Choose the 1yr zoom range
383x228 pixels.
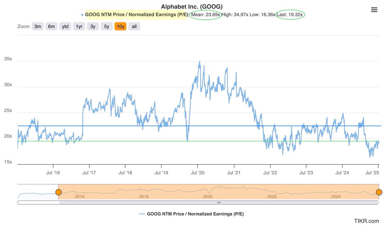[x=79, y=27]
